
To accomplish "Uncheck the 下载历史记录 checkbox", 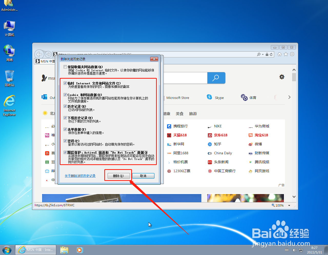I will pyautogui.click(x=65, y=118).
